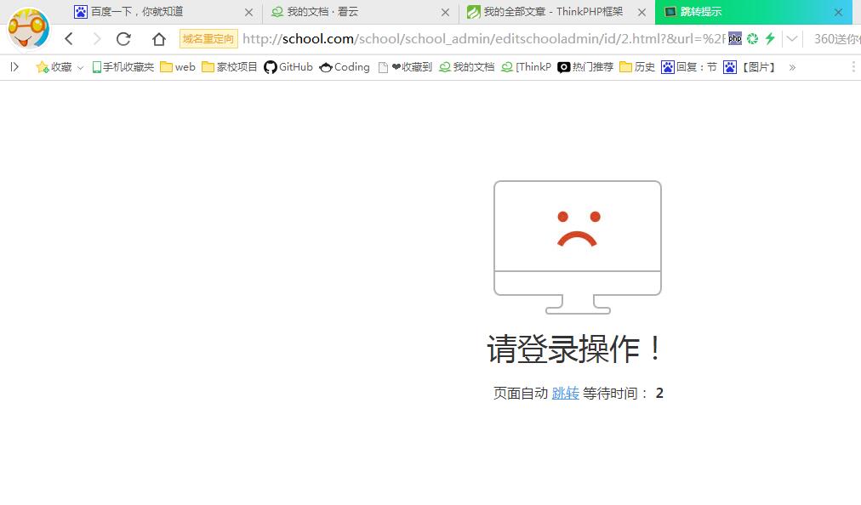Close the 我的文档 · 看云 tab

[x=445, y=13]
